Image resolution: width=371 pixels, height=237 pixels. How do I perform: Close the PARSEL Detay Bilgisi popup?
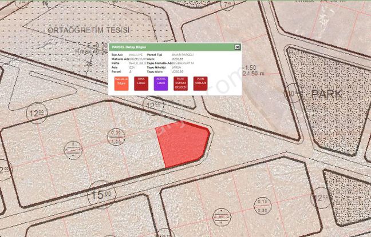tap(238, 47)
